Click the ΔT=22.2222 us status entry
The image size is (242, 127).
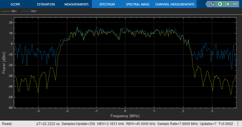(x=48, y=124)
